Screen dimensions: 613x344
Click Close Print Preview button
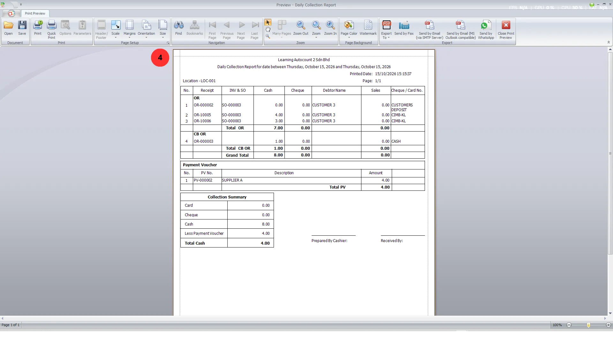506,30
